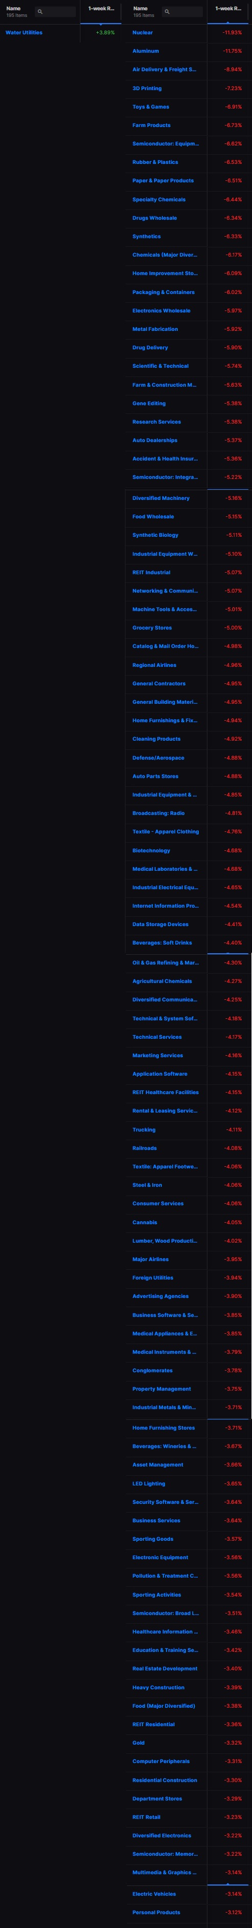Open the 3D Printing industry
The height and width of the screenshot is (1928, 252).
[148, 88]
